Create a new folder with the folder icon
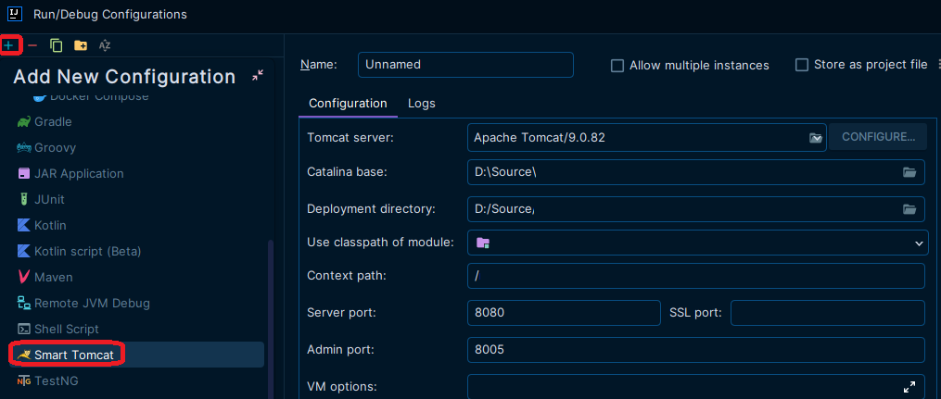 pyautogui.click(x=81, y=45)
